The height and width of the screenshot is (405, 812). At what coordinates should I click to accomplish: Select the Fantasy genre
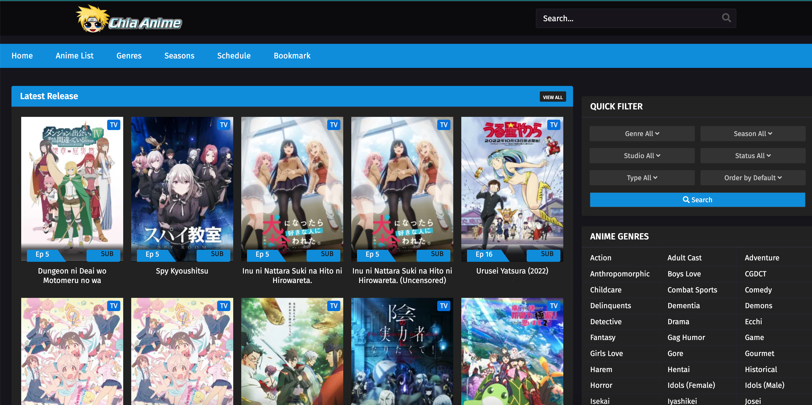[x=602, y=338]
